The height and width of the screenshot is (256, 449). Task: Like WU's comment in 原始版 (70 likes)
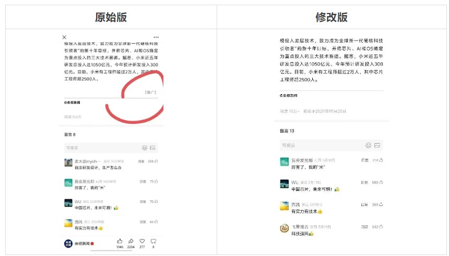pyautogui.click(x=156, y=201)
